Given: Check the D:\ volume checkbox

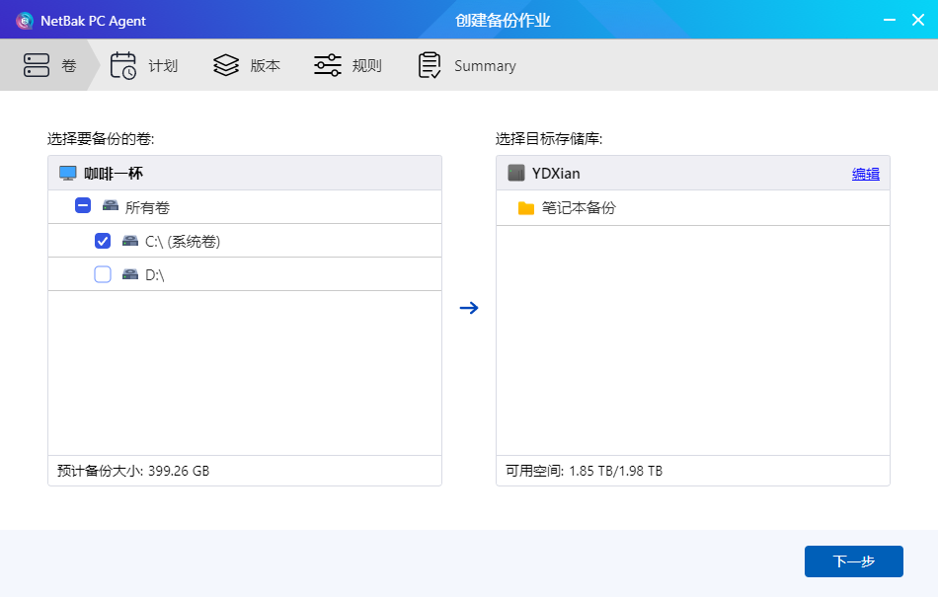Looking at the screenshot, I should [103, 274].
